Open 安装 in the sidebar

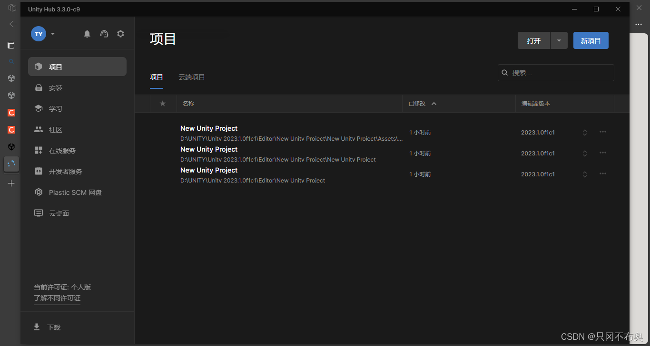click(x=77, y=88)
